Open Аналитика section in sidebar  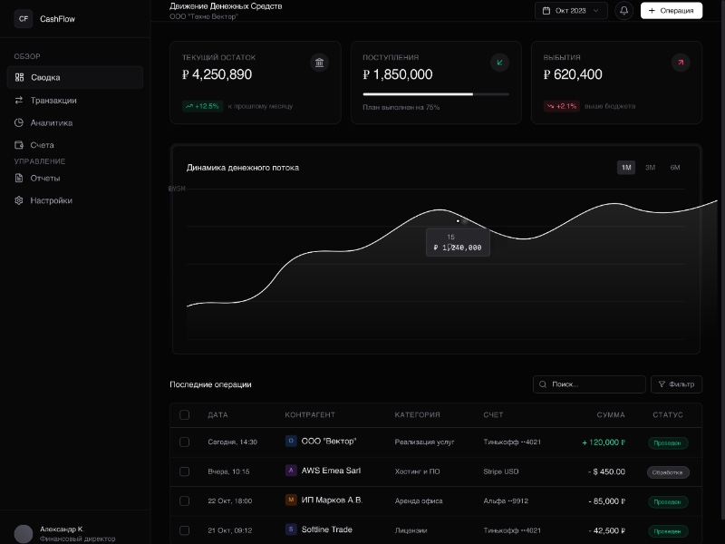51,122
